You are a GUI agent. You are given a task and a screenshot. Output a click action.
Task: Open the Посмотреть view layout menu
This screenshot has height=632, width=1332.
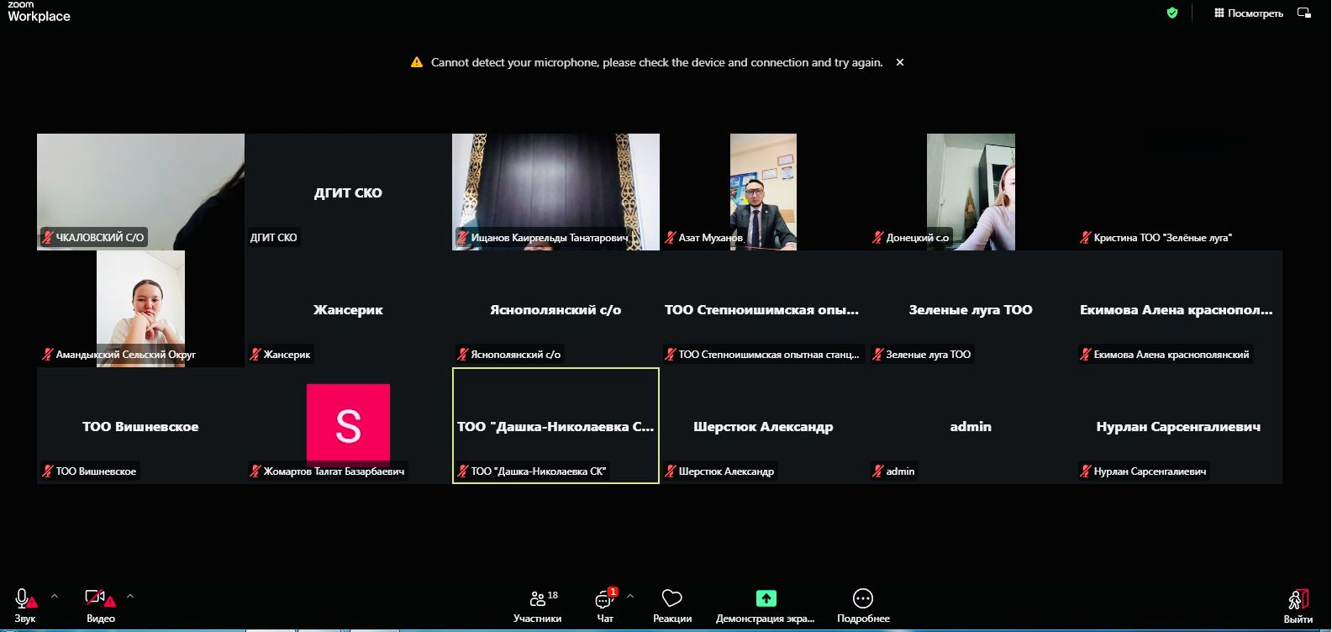tap(1248, 13)
